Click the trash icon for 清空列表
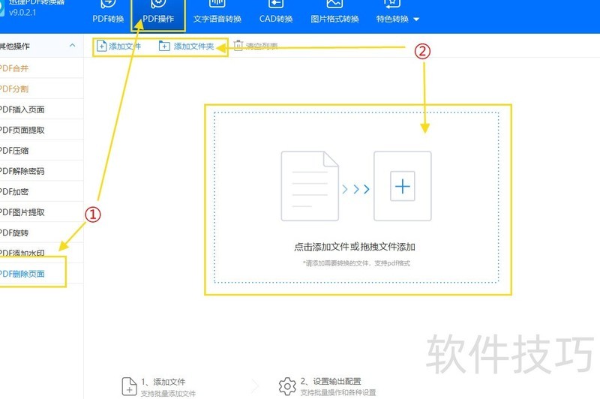 point(238,46)
